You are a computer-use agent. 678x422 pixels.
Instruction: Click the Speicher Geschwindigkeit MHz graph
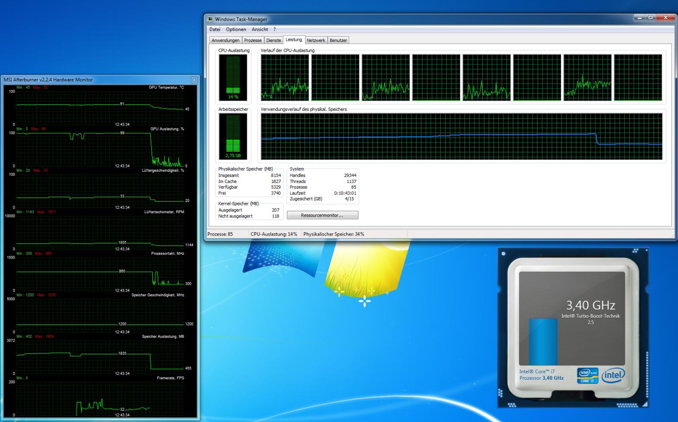click(x=100, y=315)
